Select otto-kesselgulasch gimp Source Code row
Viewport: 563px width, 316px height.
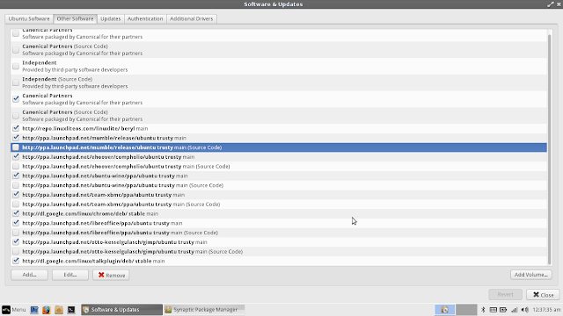pyautogui.click(x=279, y=252)
